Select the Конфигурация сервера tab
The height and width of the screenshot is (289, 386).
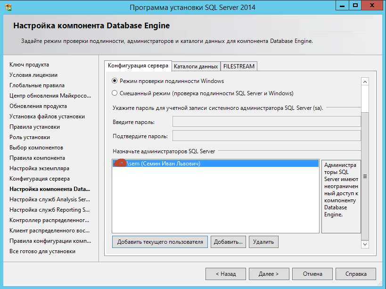coord(138,66)
